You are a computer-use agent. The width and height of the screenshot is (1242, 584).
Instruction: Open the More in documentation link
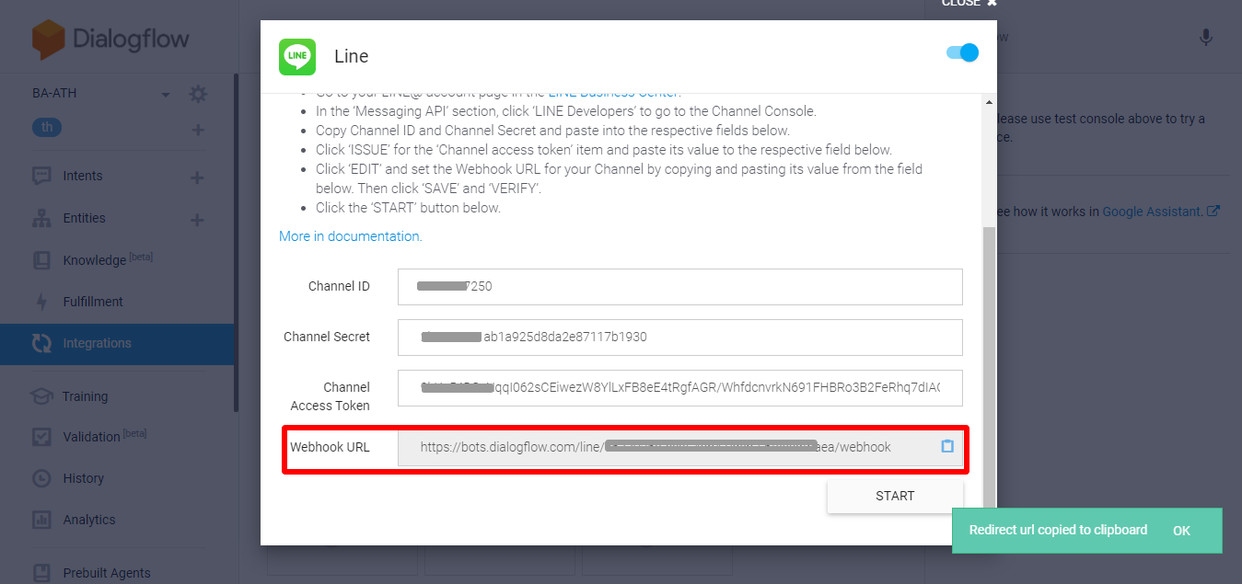(350, 235)
